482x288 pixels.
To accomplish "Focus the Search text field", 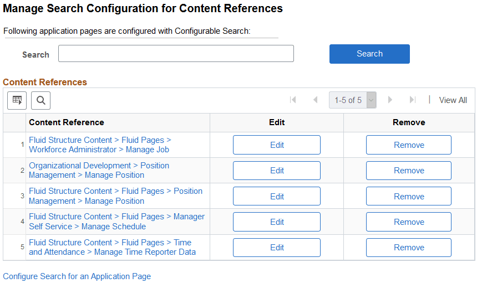I will (x=176, y=54).
